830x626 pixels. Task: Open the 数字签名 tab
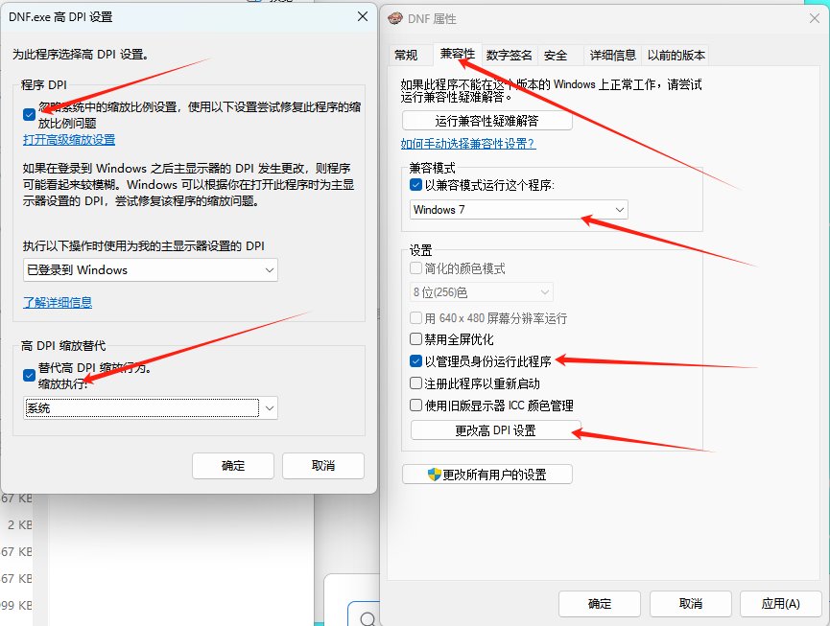point(509,55)
